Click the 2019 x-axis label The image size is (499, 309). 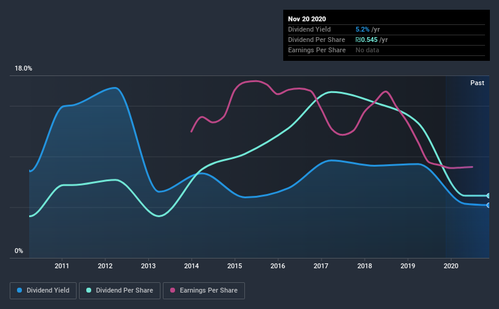coord(408,266)
